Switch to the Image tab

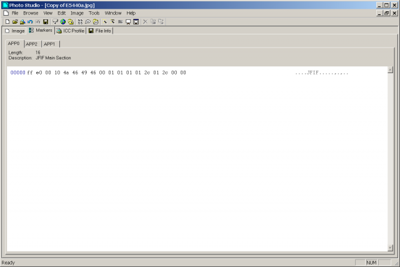[x=15, y=31]
